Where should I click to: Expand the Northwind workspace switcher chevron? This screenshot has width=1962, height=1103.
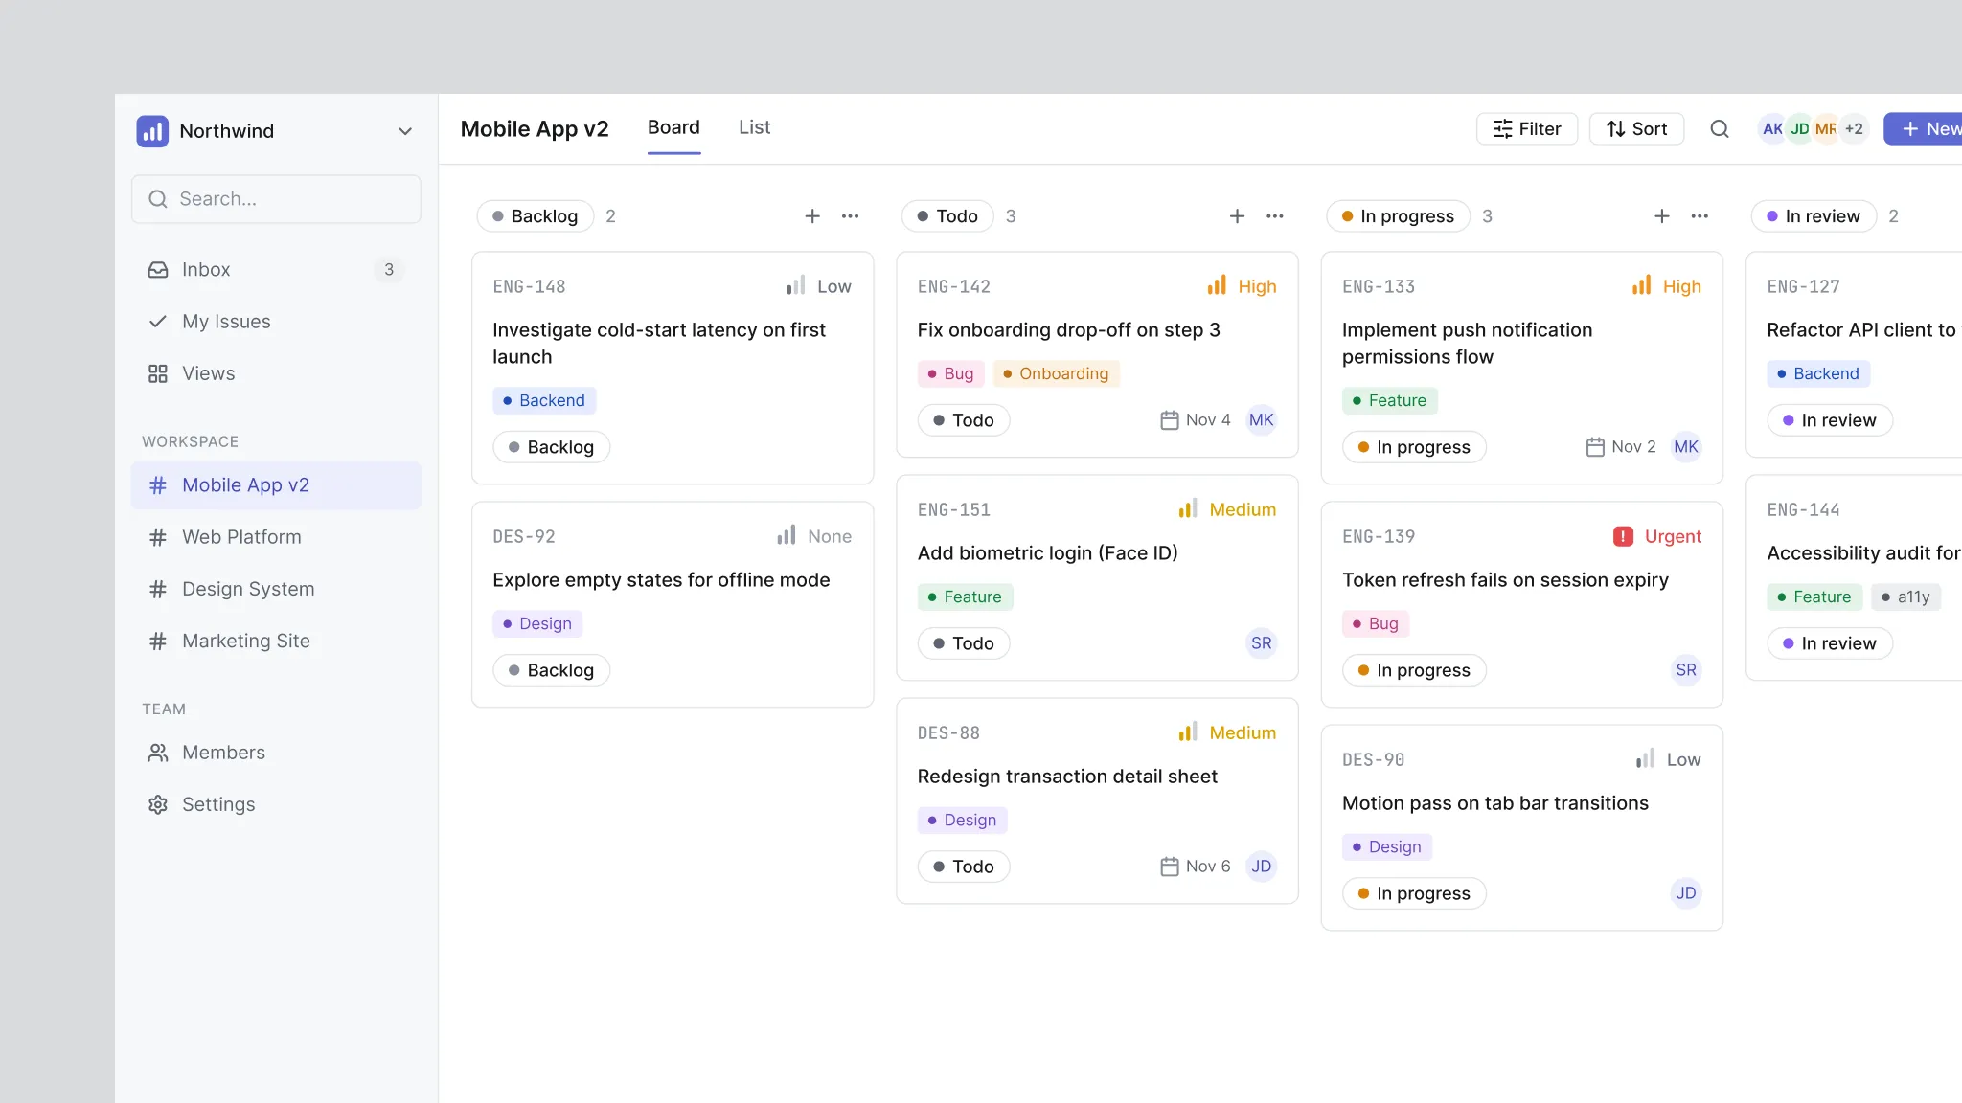(405, 131)
